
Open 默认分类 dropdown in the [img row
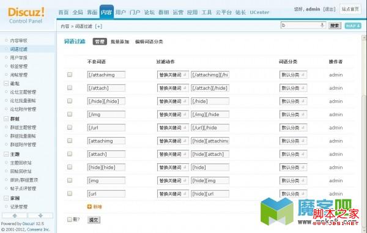(293, 180)
